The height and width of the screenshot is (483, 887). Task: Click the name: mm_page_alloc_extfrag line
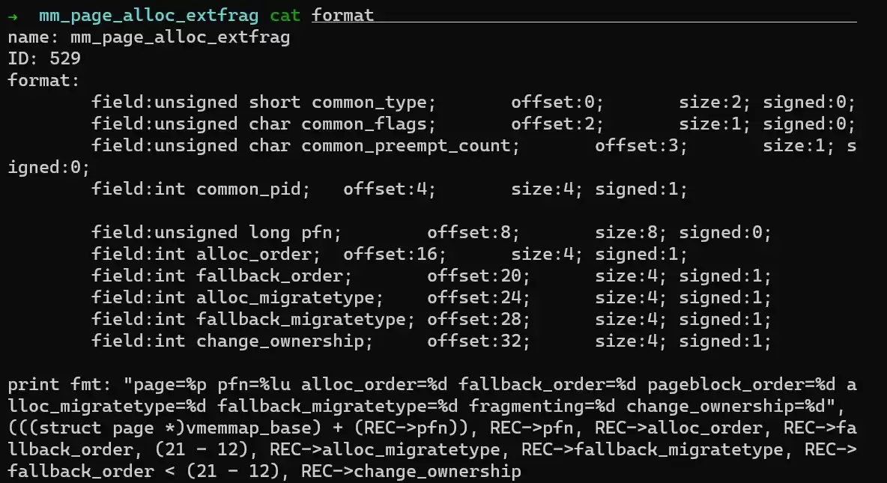149,37
